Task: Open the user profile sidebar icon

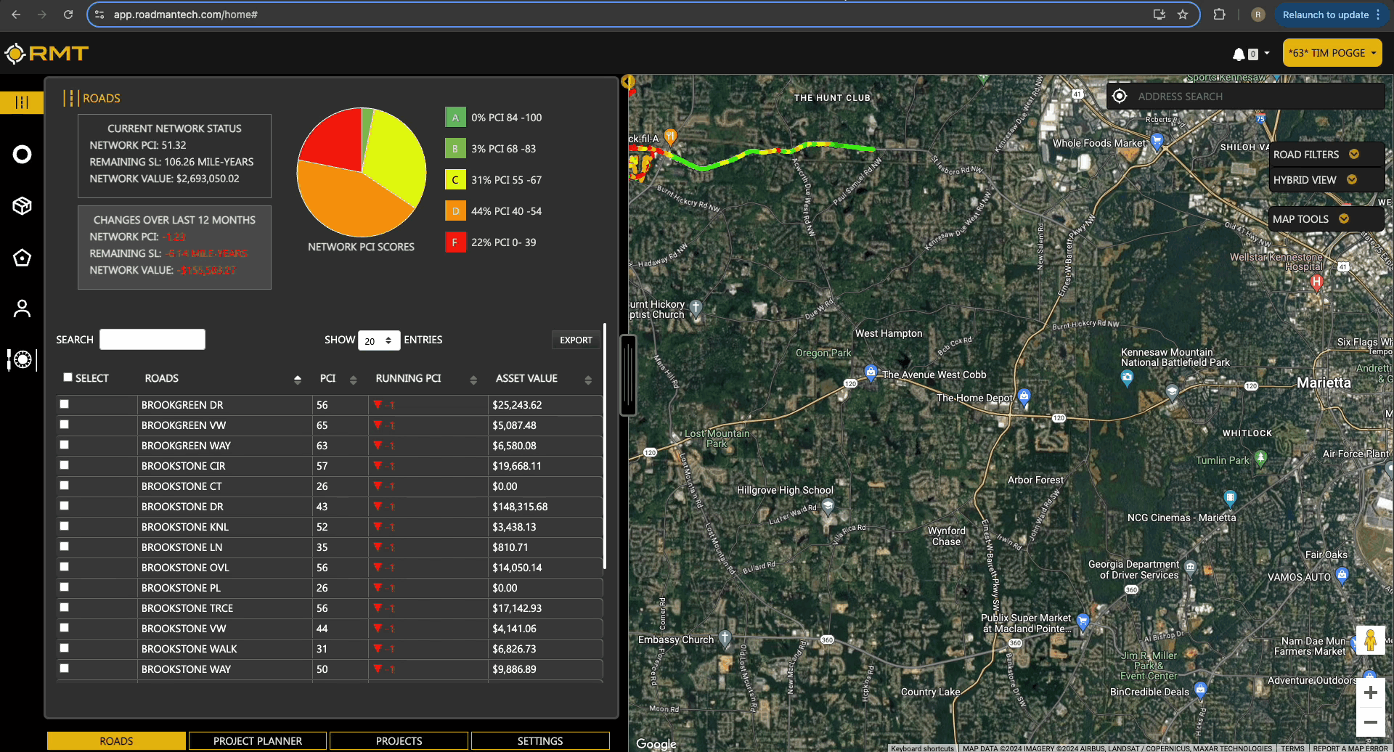Action: (x=23, y=309)
